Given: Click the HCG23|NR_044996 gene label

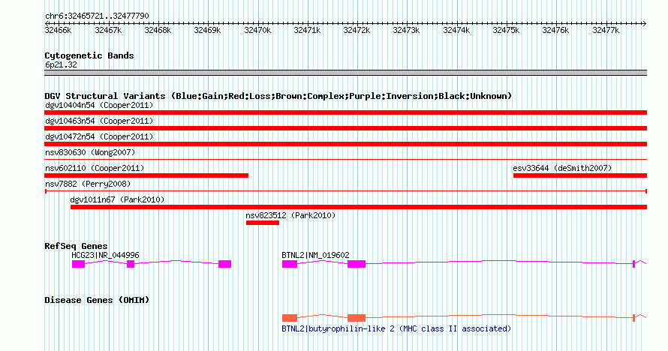Looking at the screenshot, I should 105,255.
